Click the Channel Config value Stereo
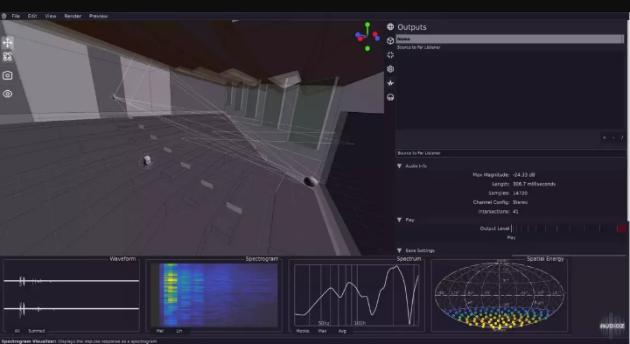The width and height of the screenshot is (630, 344). point(520,202)
